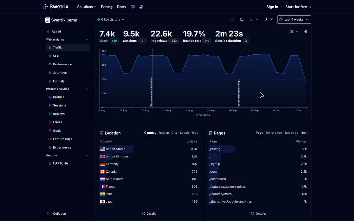This screenshot has height=221, width=354.
Task: Click the Experiments flask icon
Action: tap(50, 147)
